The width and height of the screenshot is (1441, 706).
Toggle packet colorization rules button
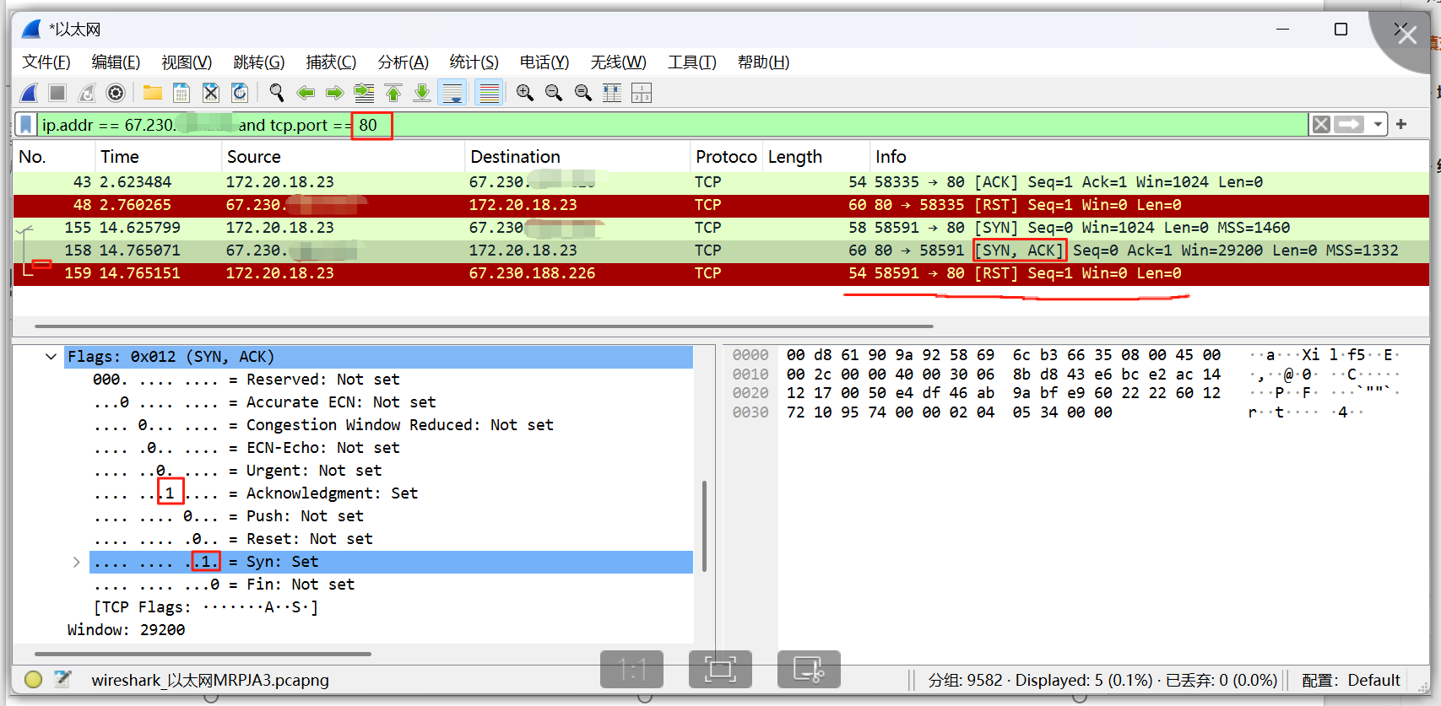click(x=489, y=93)
